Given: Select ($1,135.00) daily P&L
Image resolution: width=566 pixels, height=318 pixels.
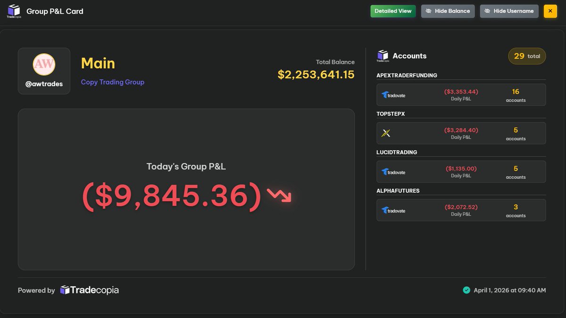Looking at the screenshot, I should click(461, 169).
